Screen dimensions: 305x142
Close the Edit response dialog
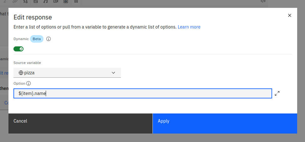[x=289, y=16]
